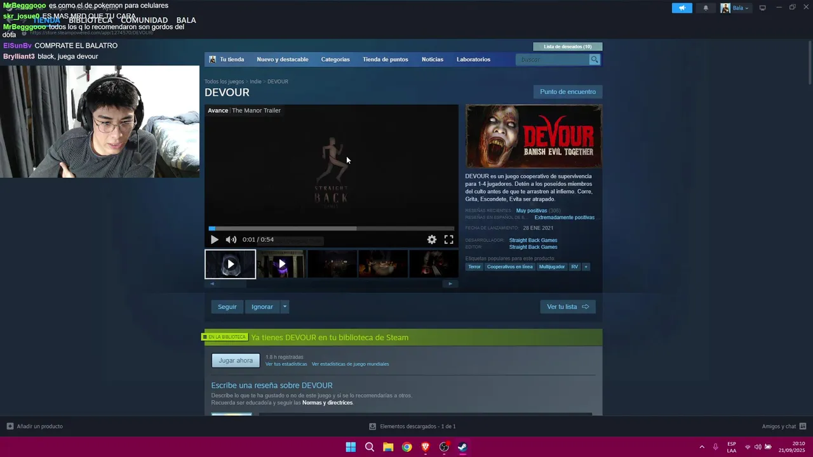Open the volume tray icon
This screenshot has height=457, width=813.
[758, 447]
